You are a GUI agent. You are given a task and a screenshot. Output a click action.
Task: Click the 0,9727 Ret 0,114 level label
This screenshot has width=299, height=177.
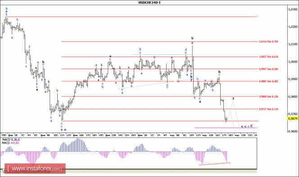click(268, 109)
